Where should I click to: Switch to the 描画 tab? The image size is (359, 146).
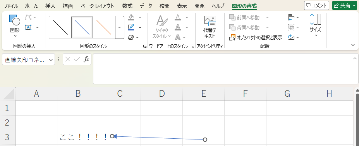coord(68,6)
